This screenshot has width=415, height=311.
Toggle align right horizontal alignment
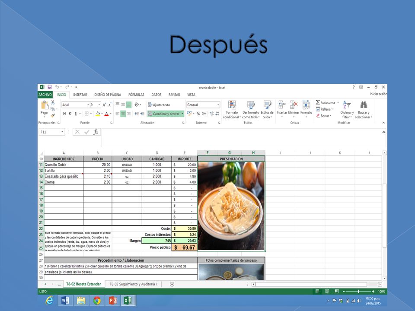129,114
